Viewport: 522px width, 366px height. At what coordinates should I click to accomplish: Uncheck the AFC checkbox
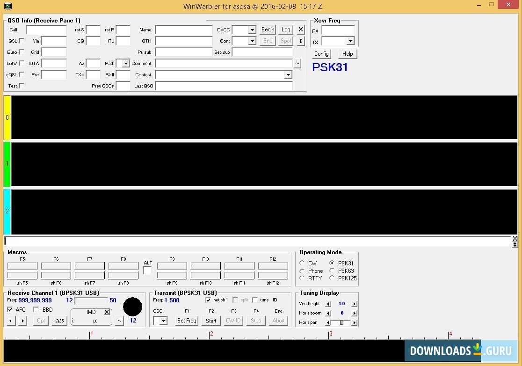click(10, 309)
